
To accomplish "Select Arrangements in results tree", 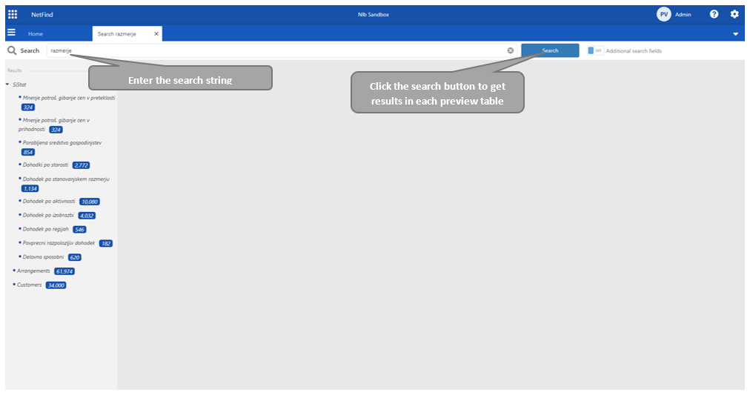I will pyautogui.click(x=33, y=271).
